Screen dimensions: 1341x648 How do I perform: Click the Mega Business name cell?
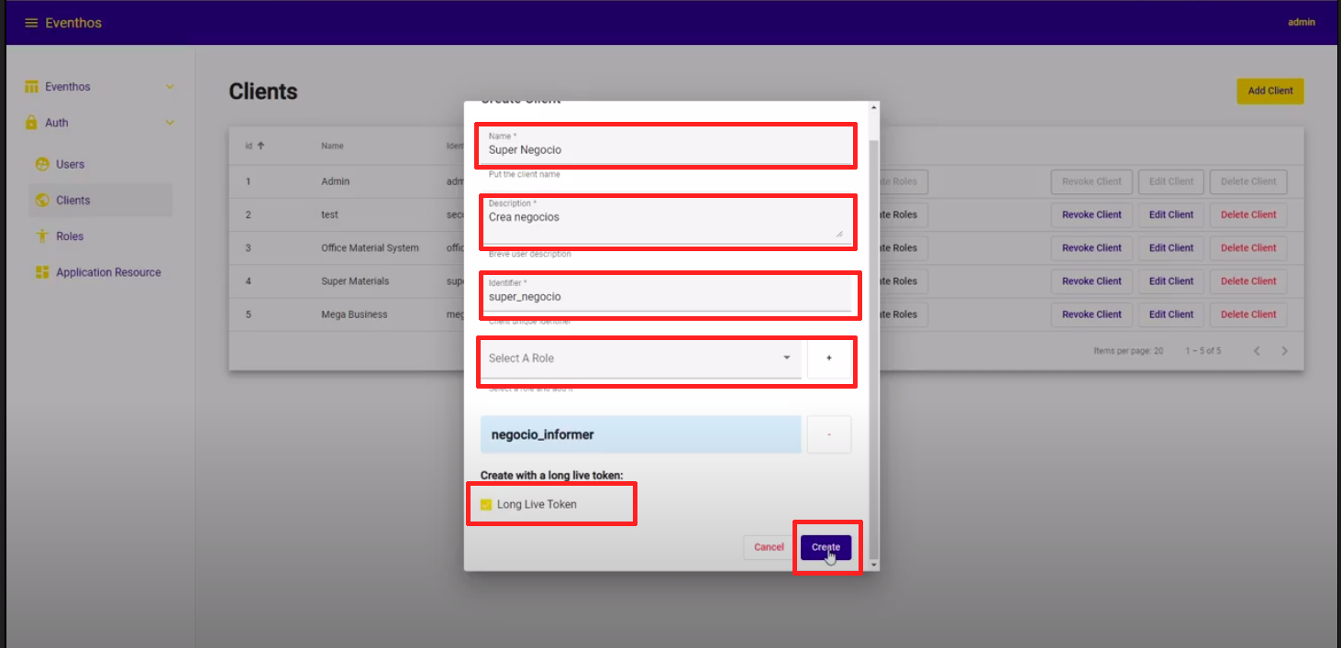tap(354, 314)
